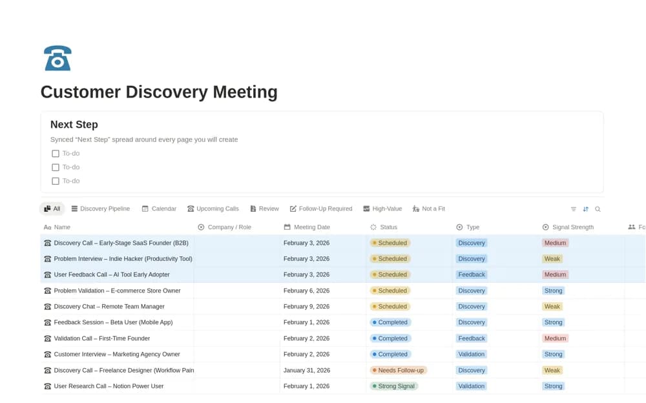
Task: Click the Next Step heading
Action: (x=74, y=125)
